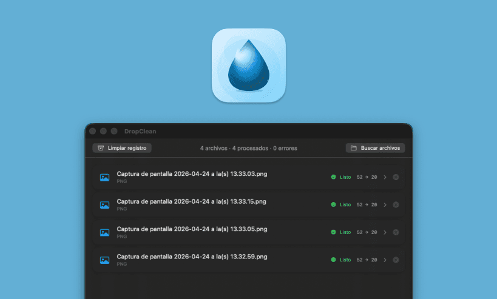This screenshot has height=299, width=497.
Task: Remove 13.32.59.png entry with x button
Action: 396,260
